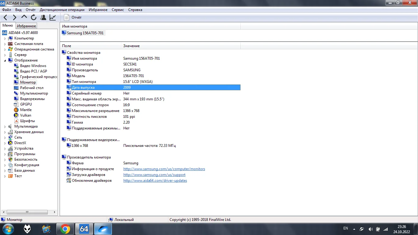The width and height of the screenshot is (418, 235).
Task: Open the Vulkan tree item
Action: pyautogui.click(x=26, y=115)
